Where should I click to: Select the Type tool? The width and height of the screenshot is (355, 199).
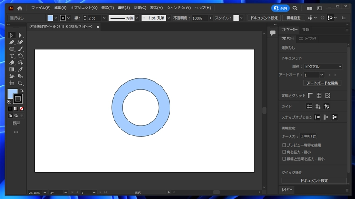[12, 56]
